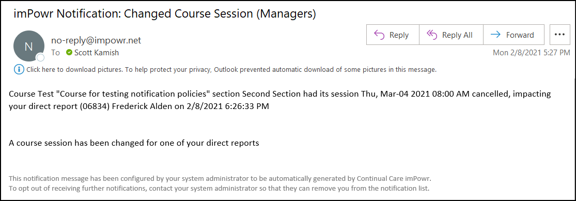
Task: Open the Scott Kamish recipient contact card
Action: coord(97,53)
